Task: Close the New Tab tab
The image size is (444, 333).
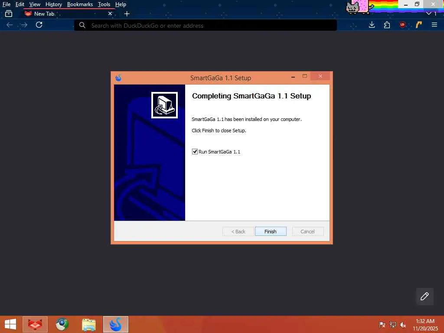Action: pyautogui.click(x=110, y=13)
